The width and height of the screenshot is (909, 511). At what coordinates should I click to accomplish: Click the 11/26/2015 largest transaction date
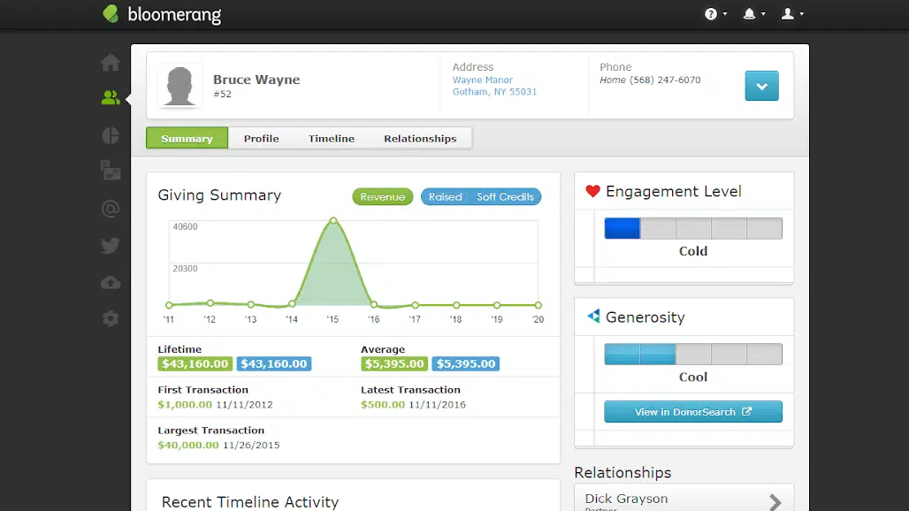(251, 445)
